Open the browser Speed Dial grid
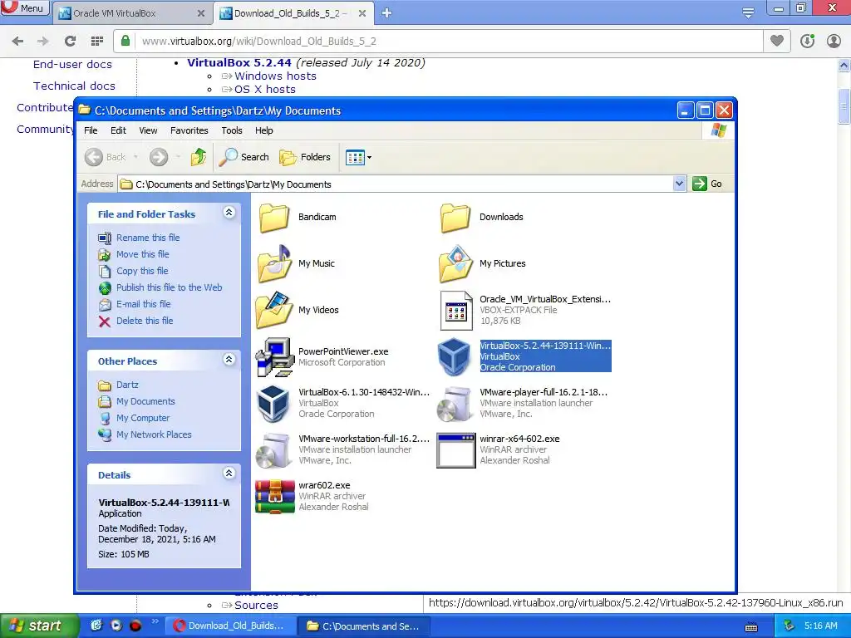The image size is (851, 638). [x=97, y=41]
